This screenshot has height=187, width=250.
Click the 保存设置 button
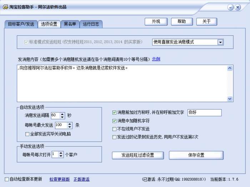click(x=196, y=155)
